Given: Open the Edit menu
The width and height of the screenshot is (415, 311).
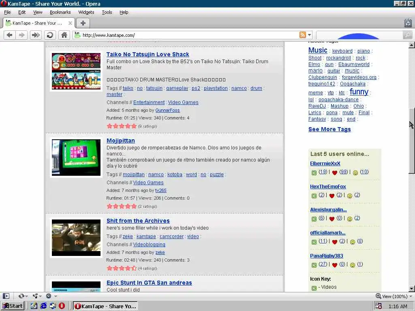Looking at the screenshot, I should pyautogui.click(x=22, y=12).
